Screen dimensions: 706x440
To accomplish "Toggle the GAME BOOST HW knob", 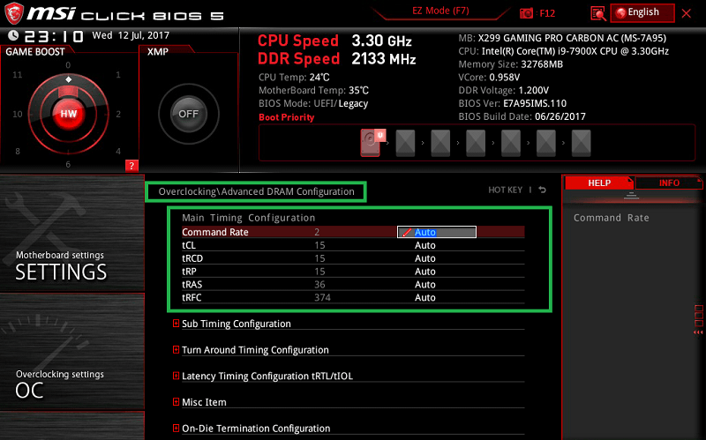I will (x=69, y=114).
